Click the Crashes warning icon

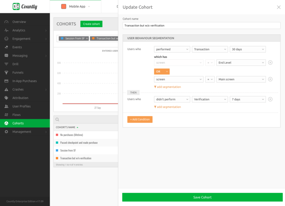point(6,90)
